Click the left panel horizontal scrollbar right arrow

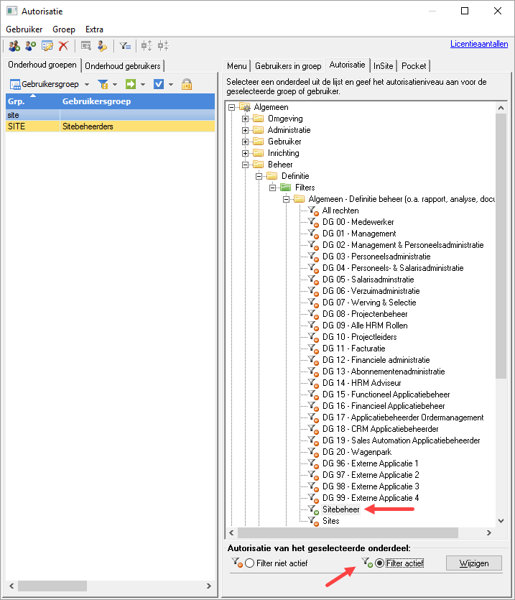coord(209,586)
